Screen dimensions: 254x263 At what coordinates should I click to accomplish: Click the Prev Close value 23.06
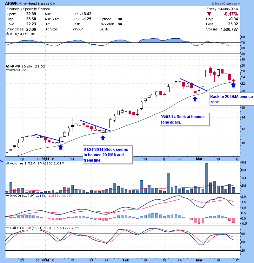31,29
